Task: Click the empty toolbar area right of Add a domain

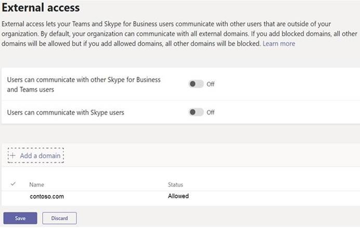Action: pyautogui.click(x=211, y=156)
